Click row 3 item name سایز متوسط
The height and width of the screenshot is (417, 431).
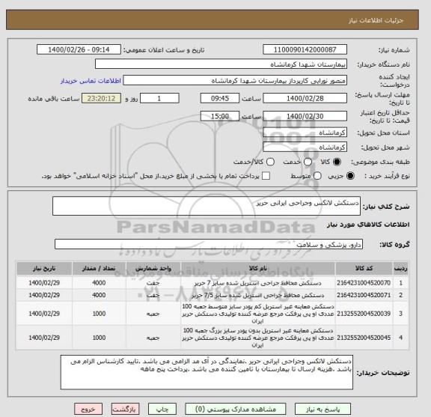(x=258, y=314)
